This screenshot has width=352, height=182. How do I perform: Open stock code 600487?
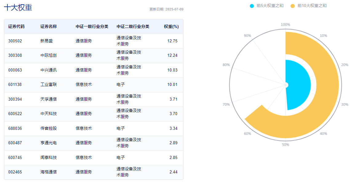[x=15, y=143]
